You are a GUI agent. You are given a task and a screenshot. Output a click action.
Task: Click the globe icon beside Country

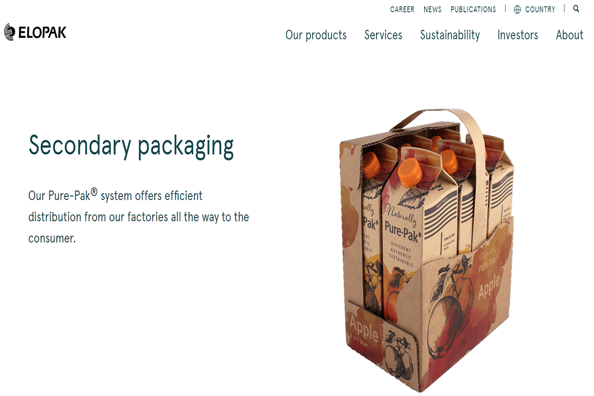(x=517, y=9)
